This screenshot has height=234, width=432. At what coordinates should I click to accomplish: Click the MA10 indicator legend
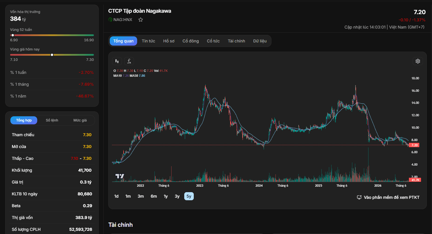click(x=121, y=76)
